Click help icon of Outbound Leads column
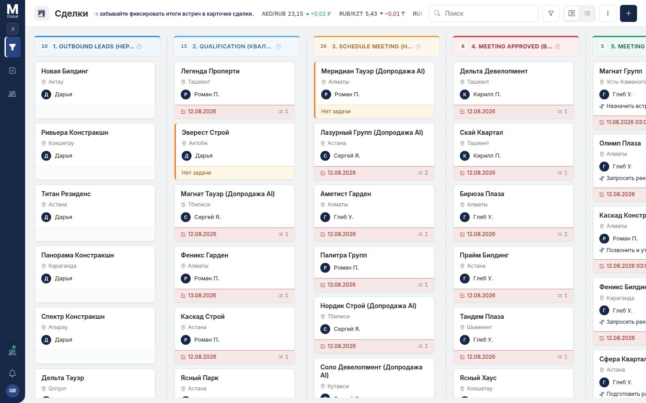The width and height of the screenshot is (646, 403). coord(139,47)
